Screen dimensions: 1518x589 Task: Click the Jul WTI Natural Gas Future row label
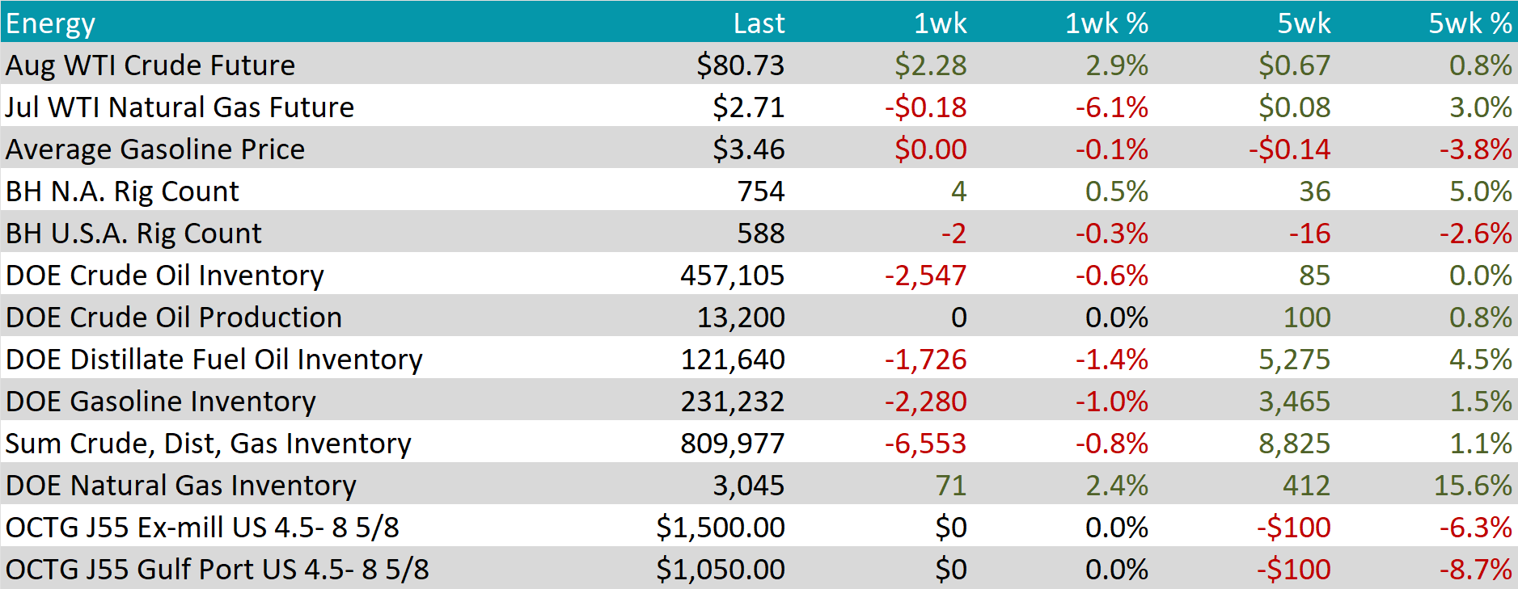click(180, 107)
